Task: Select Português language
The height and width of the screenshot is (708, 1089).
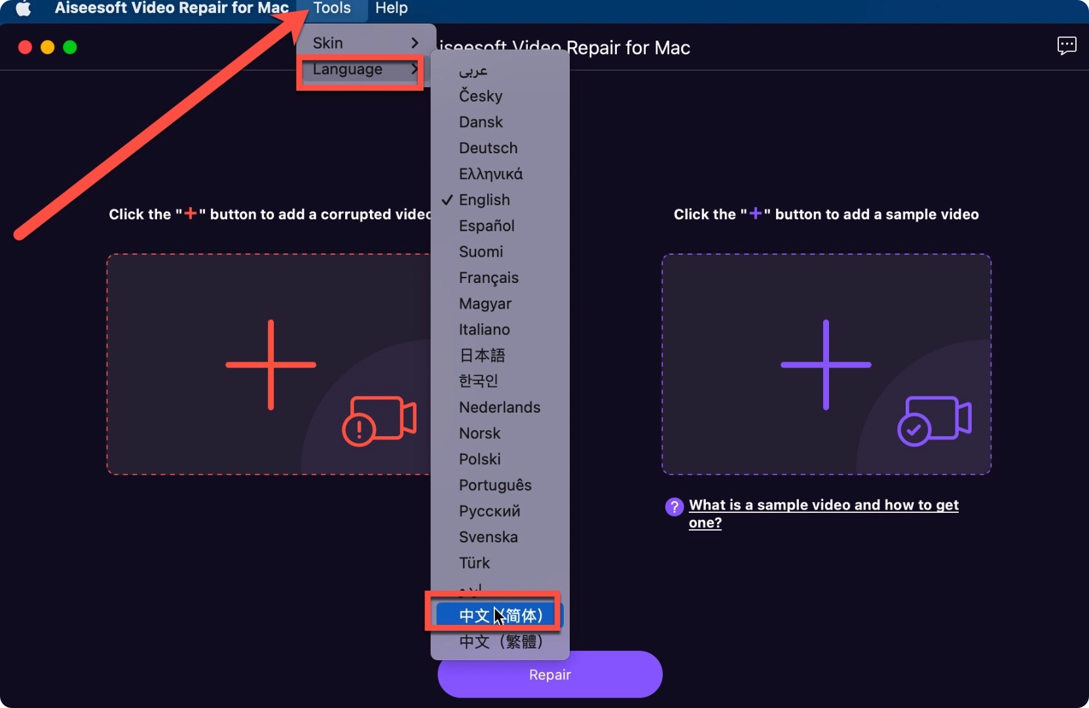Action: pyautogui.click(x=500, y=485)
